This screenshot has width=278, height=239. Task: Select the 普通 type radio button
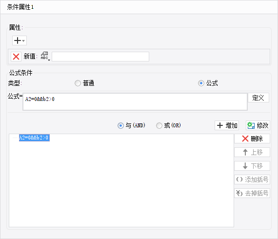[x=78, y=83]
